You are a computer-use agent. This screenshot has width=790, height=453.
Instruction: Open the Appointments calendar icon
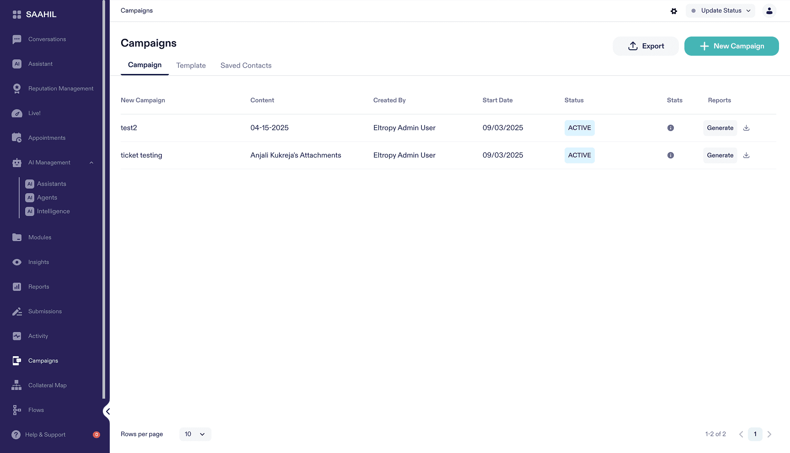(17, 138)
